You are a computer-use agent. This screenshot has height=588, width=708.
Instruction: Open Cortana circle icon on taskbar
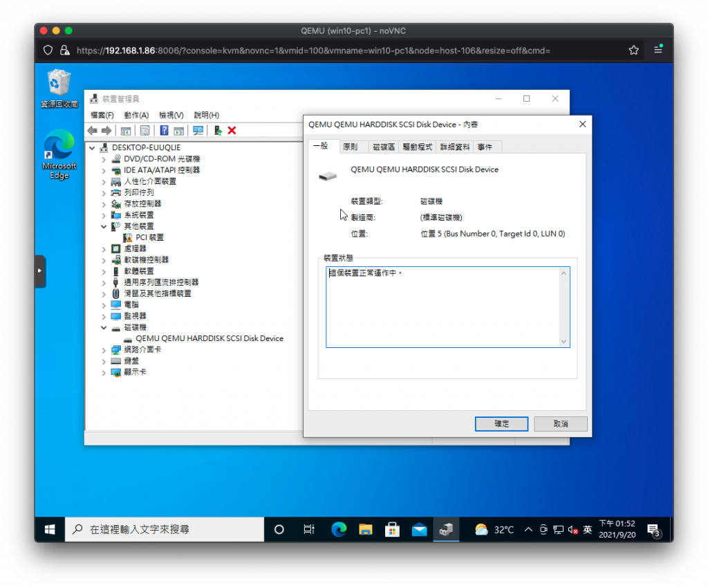[x=279, y=529]
